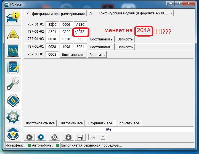Open the chip configuration and programming section

click(x=13, y=101)
